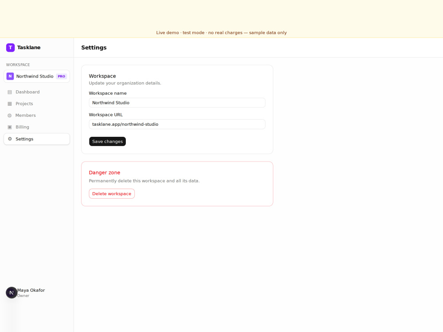This screenshot has height=332, width=443.
Task: Go to Dashboard in sidebar
Action: click(x=37, y=92)
